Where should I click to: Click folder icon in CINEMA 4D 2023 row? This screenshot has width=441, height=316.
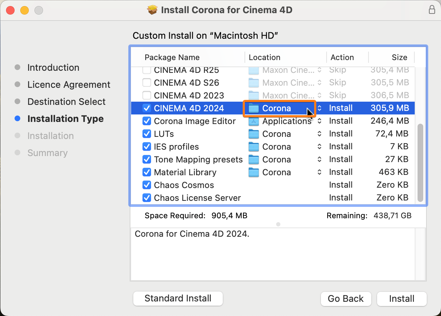254,96
